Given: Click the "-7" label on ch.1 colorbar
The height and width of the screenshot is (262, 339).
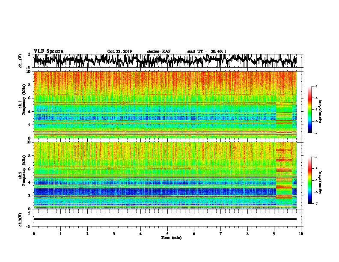Looking at the screenshot, I should tap(316, 133).
